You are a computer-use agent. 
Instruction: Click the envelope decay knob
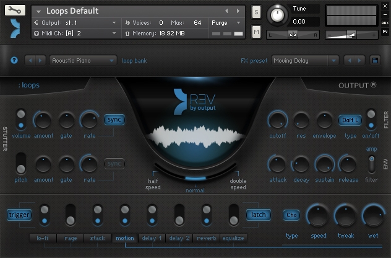[x=301, y=164]
